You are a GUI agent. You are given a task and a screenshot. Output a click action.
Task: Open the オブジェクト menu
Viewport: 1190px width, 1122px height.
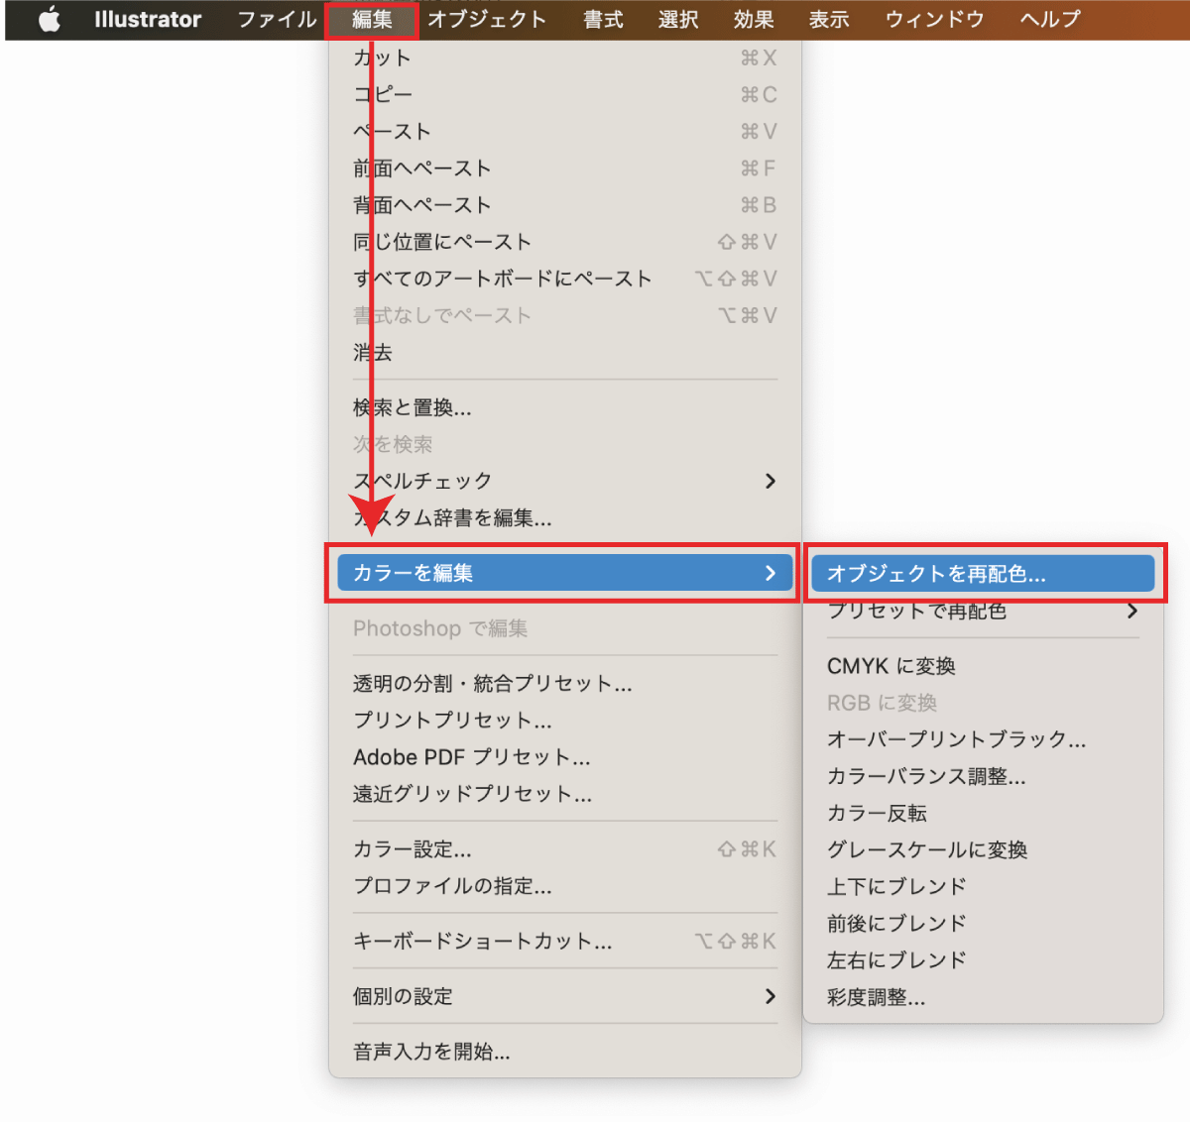click(x=487, y=20)
